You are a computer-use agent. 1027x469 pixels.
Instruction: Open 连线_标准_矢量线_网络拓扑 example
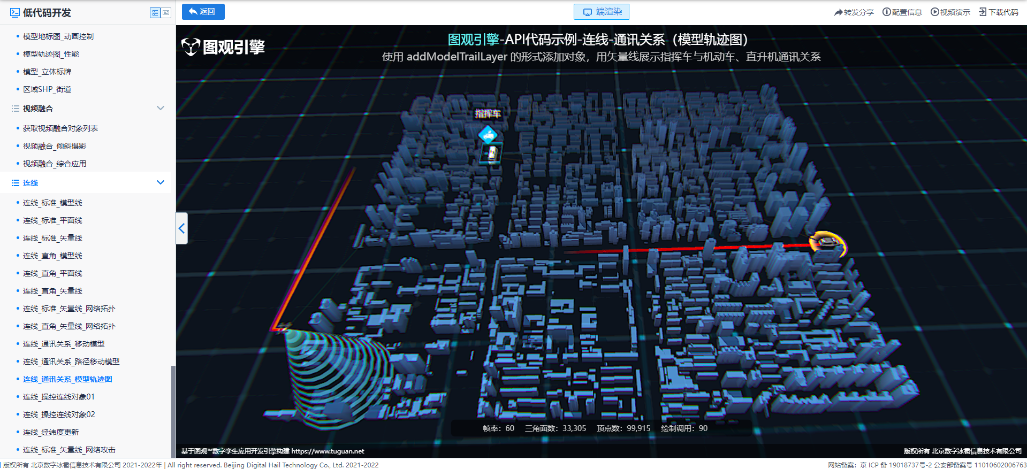point(69,309)
